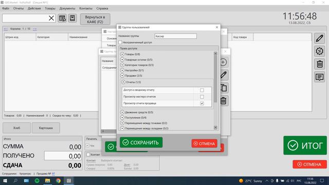Open the Файл menu
Screen dimensions: 329x185
pos(6,8)
